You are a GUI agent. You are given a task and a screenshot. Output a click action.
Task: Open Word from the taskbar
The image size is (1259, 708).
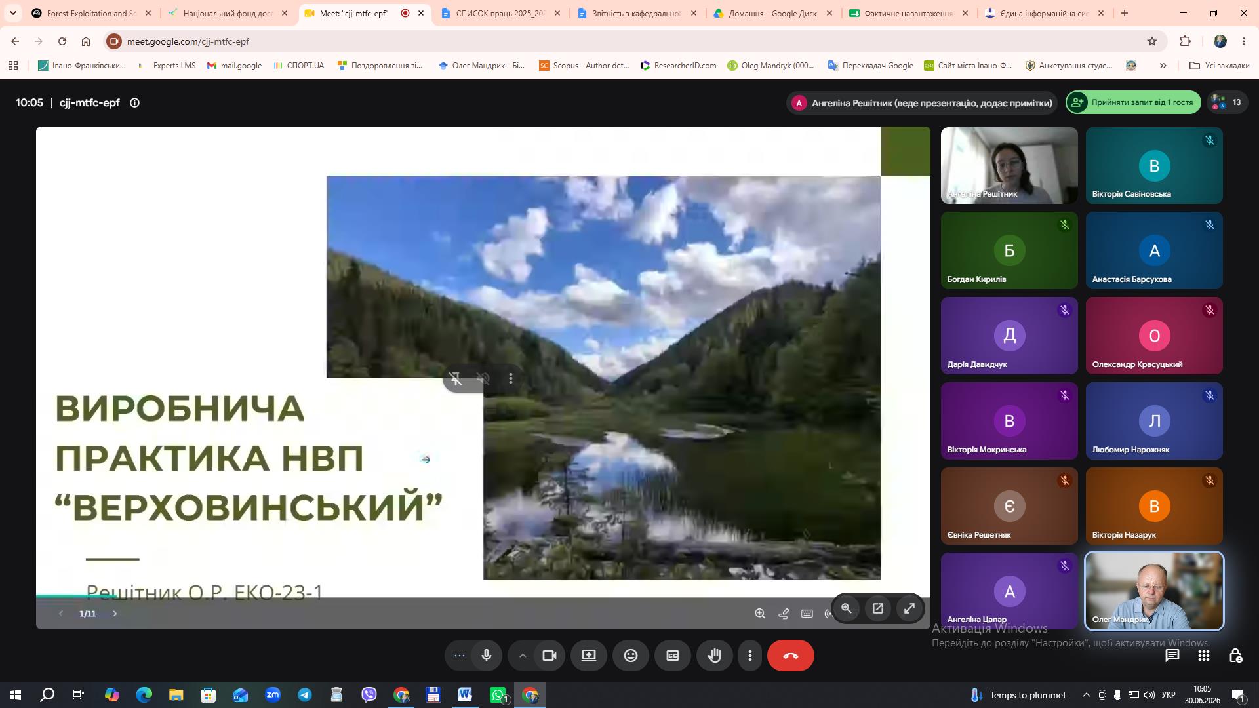465,695
